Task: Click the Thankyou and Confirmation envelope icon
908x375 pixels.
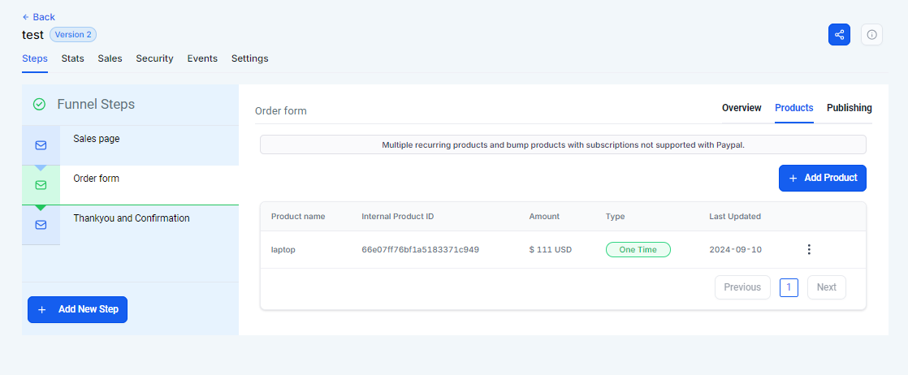Action: [x=41, y=225]
